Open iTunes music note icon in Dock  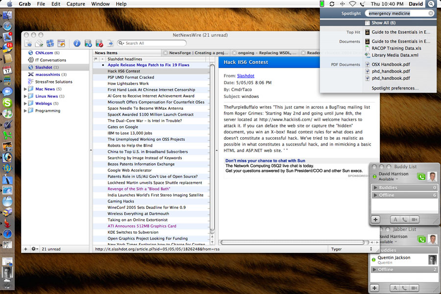7,114
